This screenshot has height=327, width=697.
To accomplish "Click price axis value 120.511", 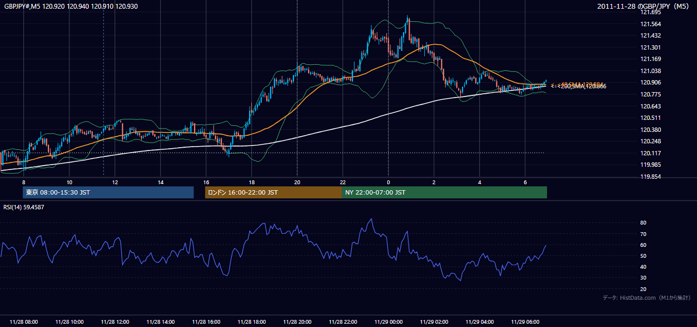I will 651,118.
